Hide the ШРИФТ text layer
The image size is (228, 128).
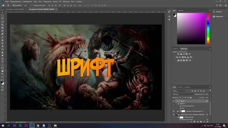(173, 101)
